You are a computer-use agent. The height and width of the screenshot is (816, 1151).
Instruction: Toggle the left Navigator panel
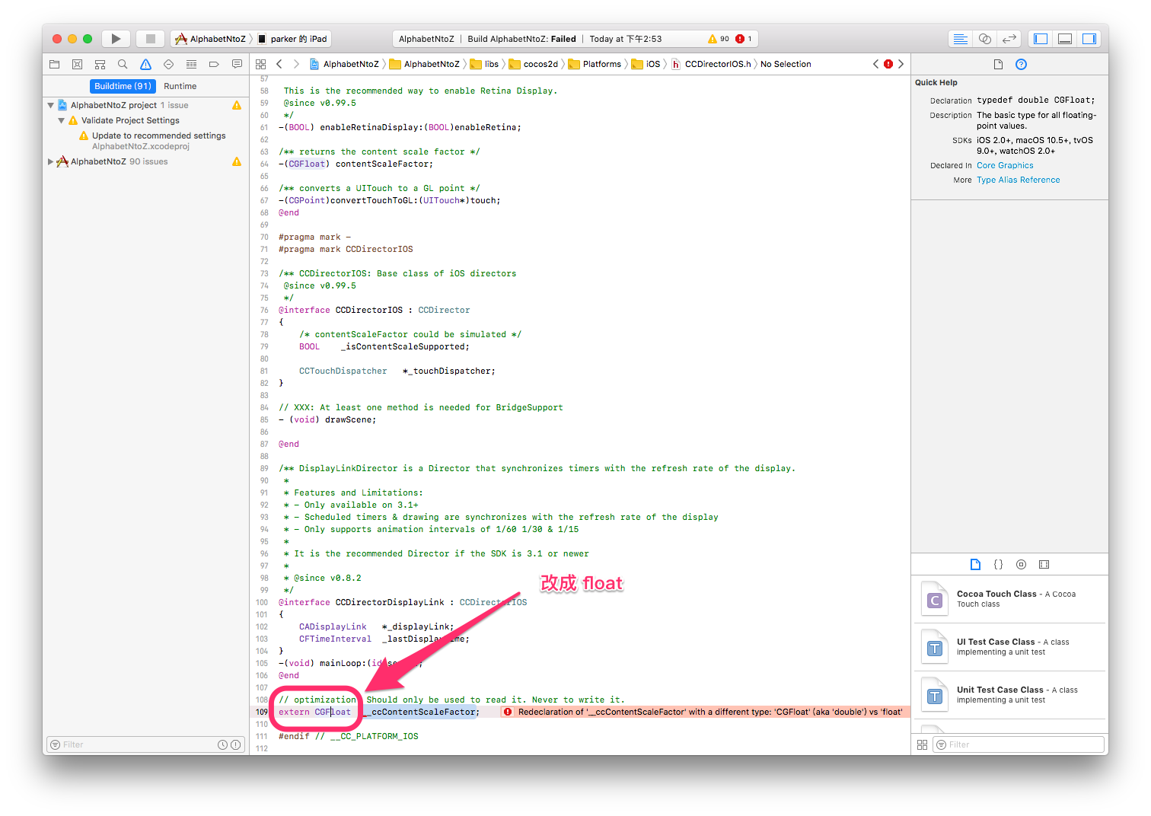click(x=1041, y=39)
